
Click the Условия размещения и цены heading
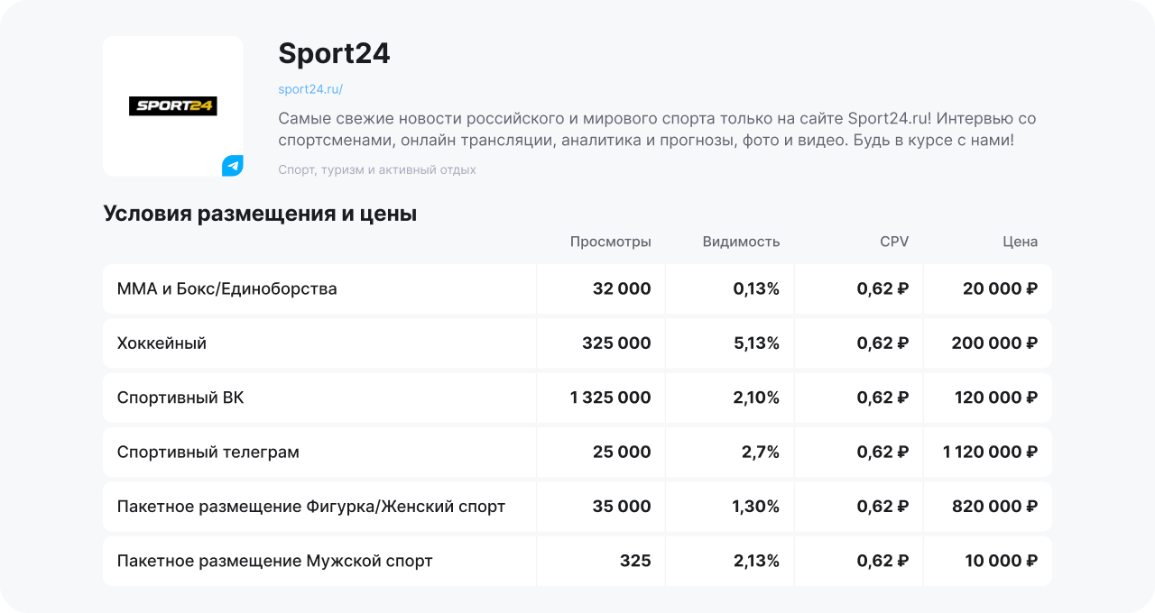[260, 214]
